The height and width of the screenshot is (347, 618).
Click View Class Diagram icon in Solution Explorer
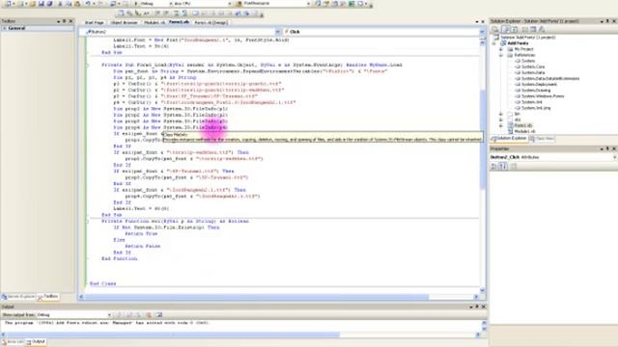[542, 29]
